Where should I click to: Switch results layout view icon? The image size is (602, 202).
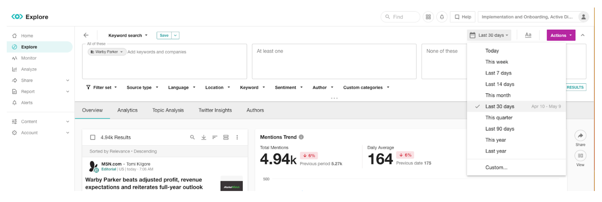coord(226,137)
